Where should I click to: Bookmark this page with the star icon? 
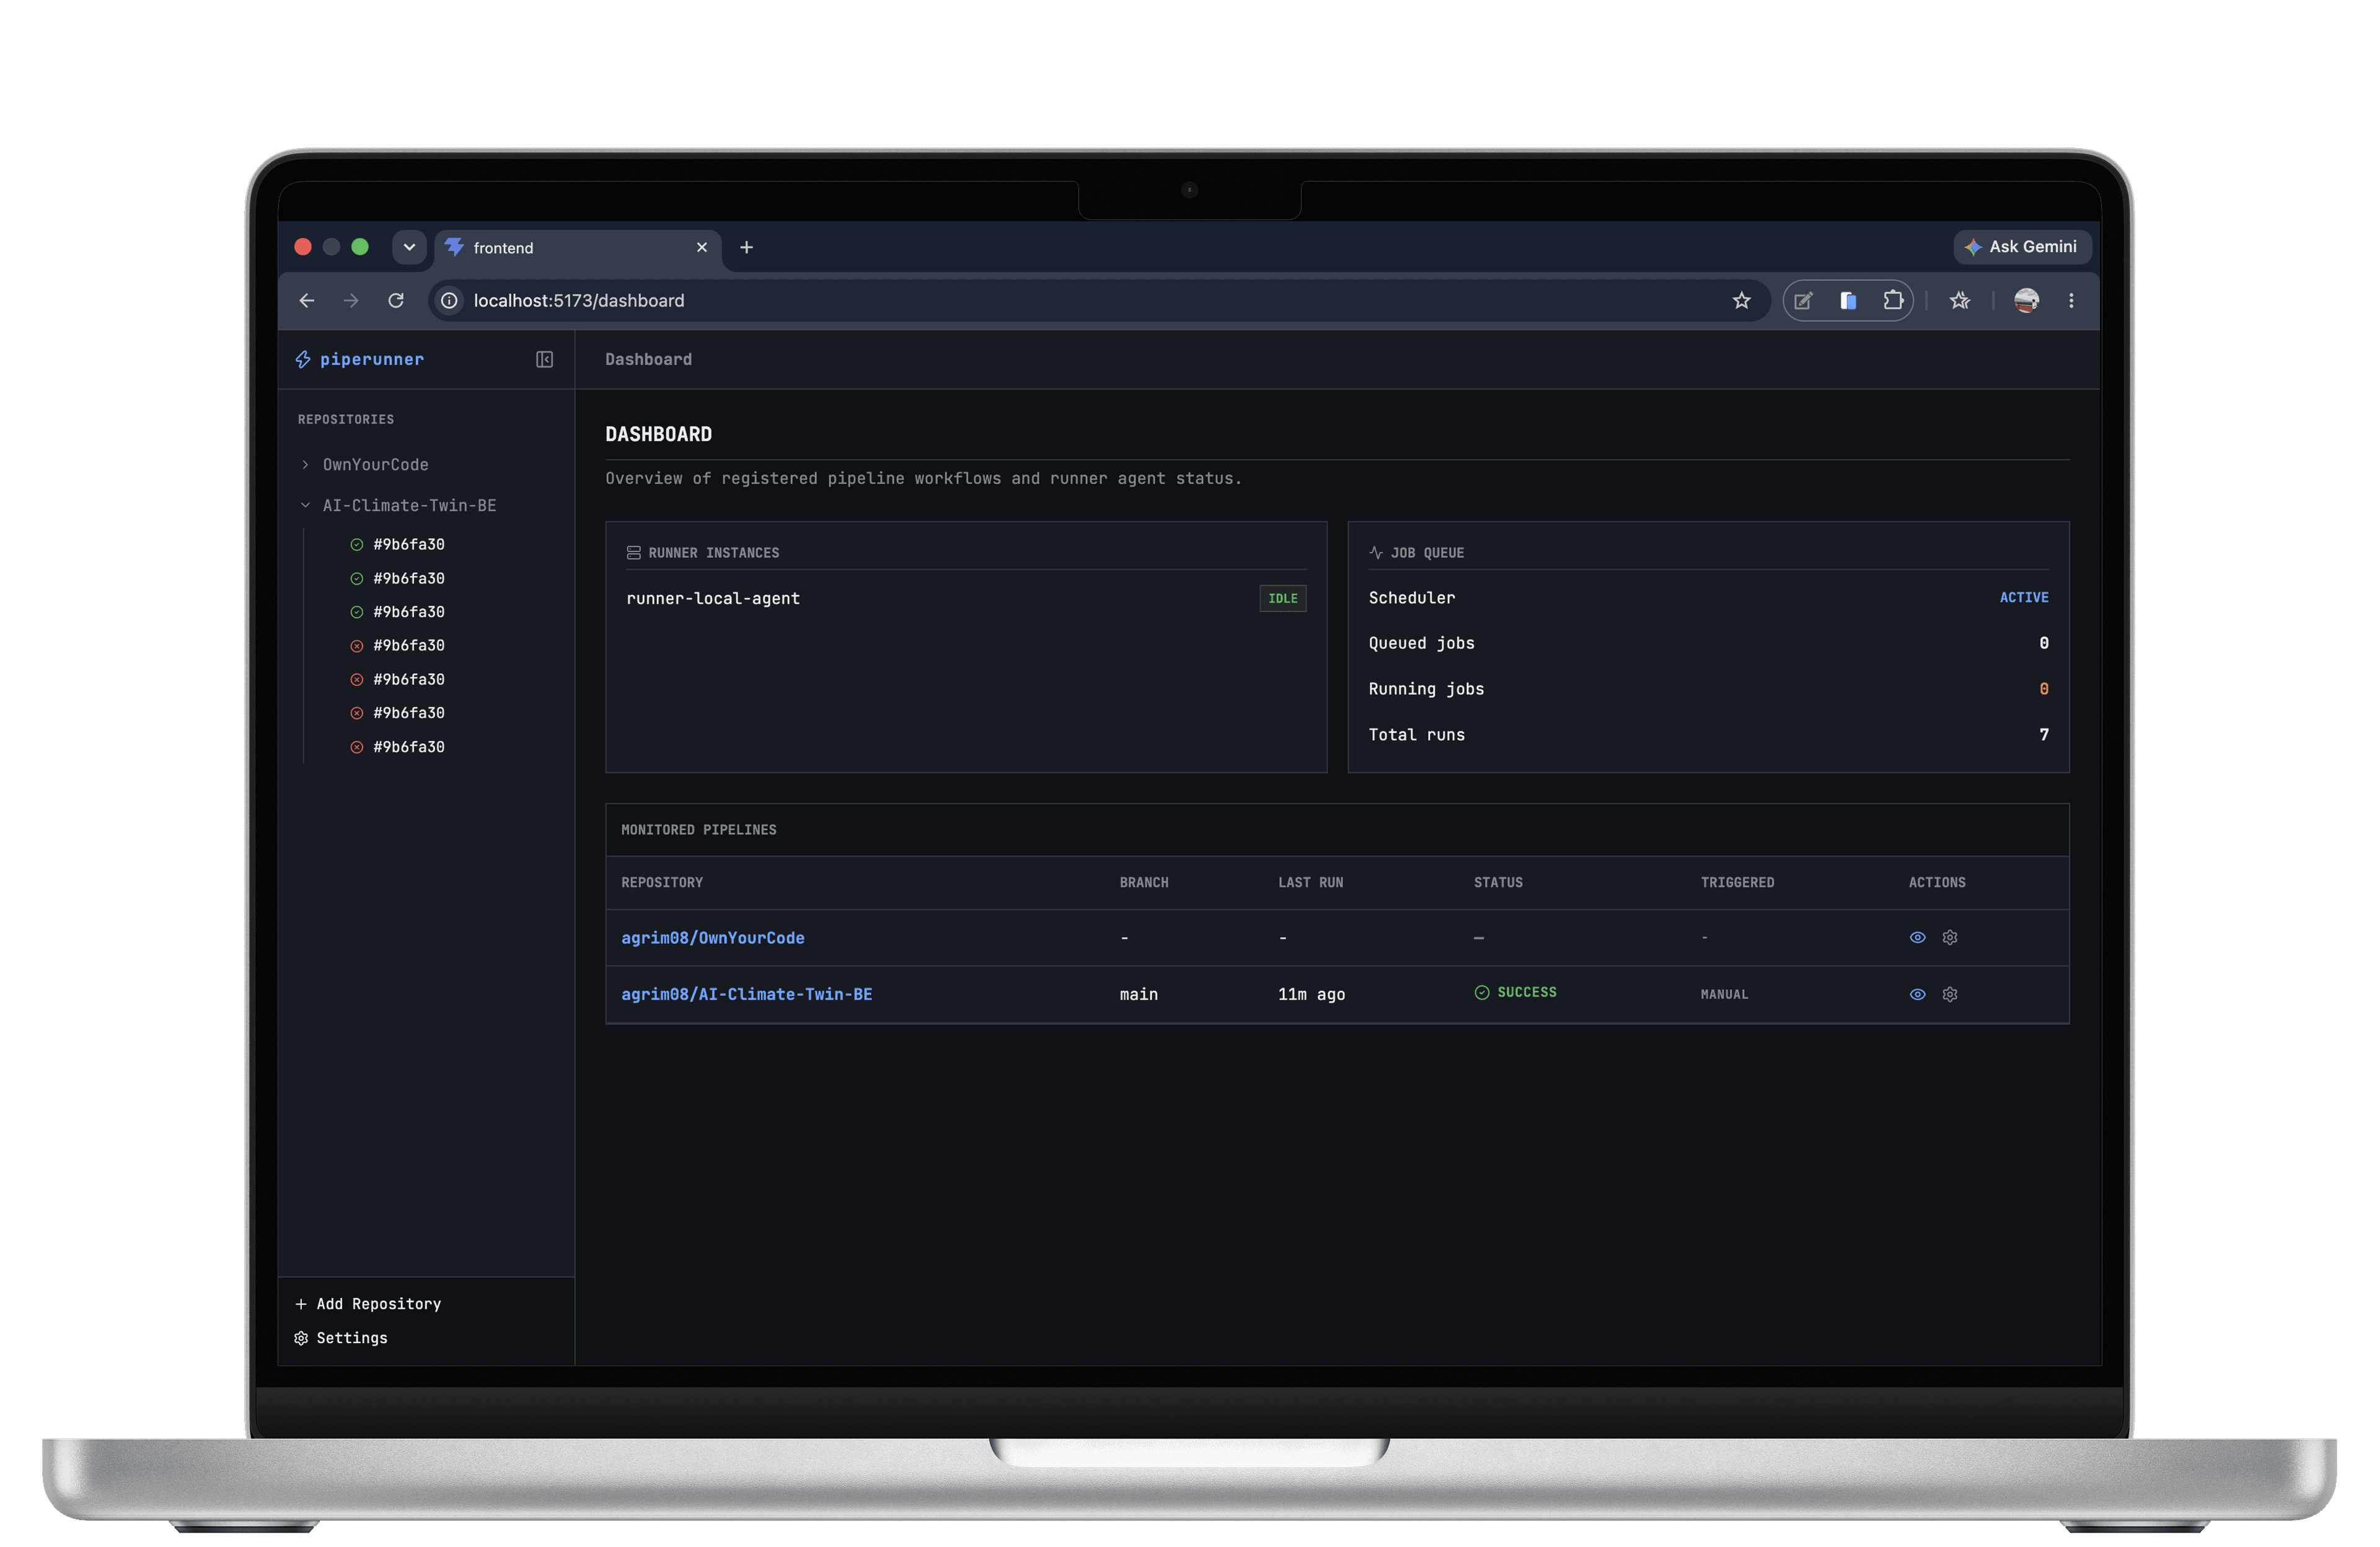click(x=1741, y=301)
